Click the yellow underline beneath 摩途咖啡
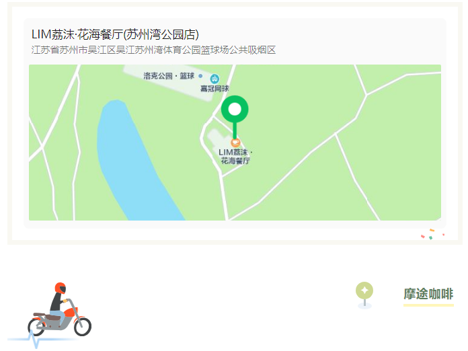 428,305
